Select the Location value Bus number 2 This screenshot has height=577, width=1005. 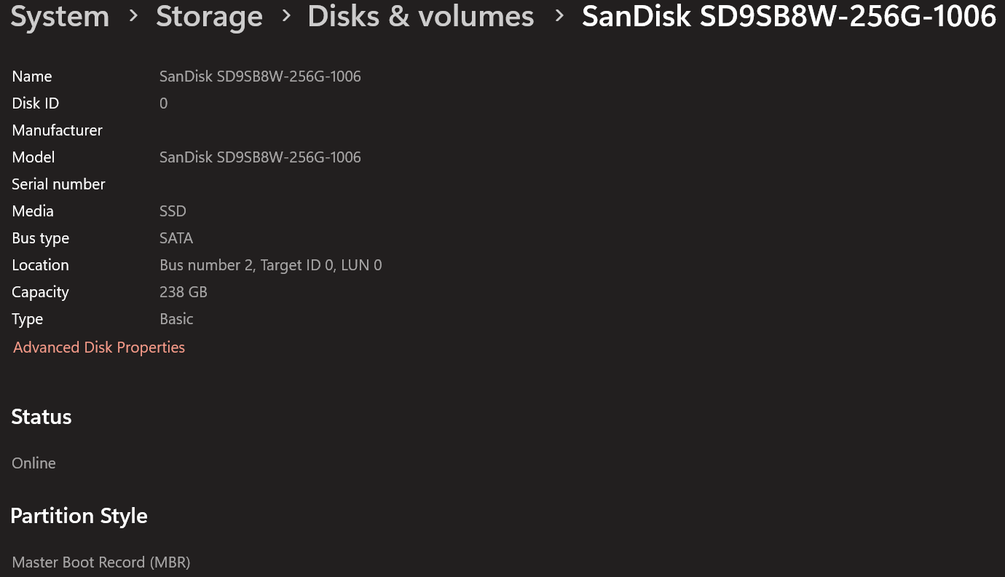point(270,265)
